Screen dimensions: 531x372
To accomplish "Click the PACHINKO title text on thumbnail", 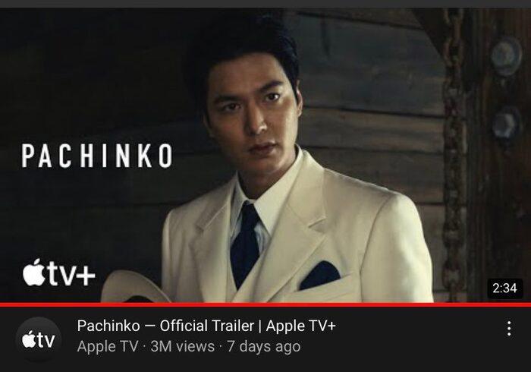I will [97, 156].
